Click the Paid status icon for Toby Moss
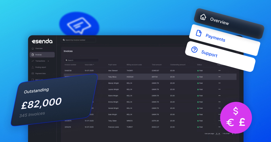The width and height of the screenshot is (271, 142). pos(198,77)
